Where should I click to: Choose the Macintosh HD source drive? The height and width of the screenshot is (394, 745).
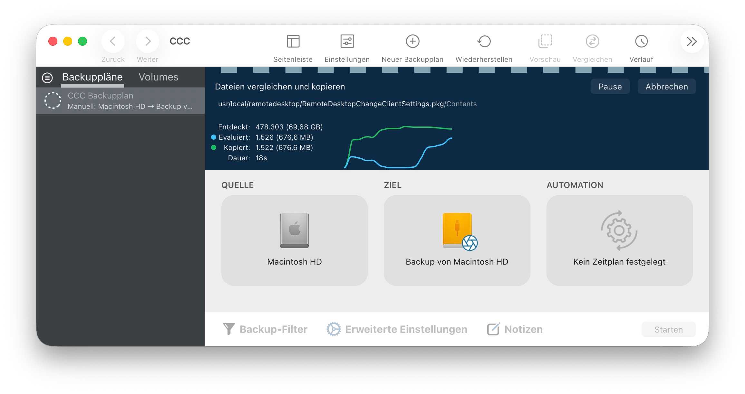295,240
